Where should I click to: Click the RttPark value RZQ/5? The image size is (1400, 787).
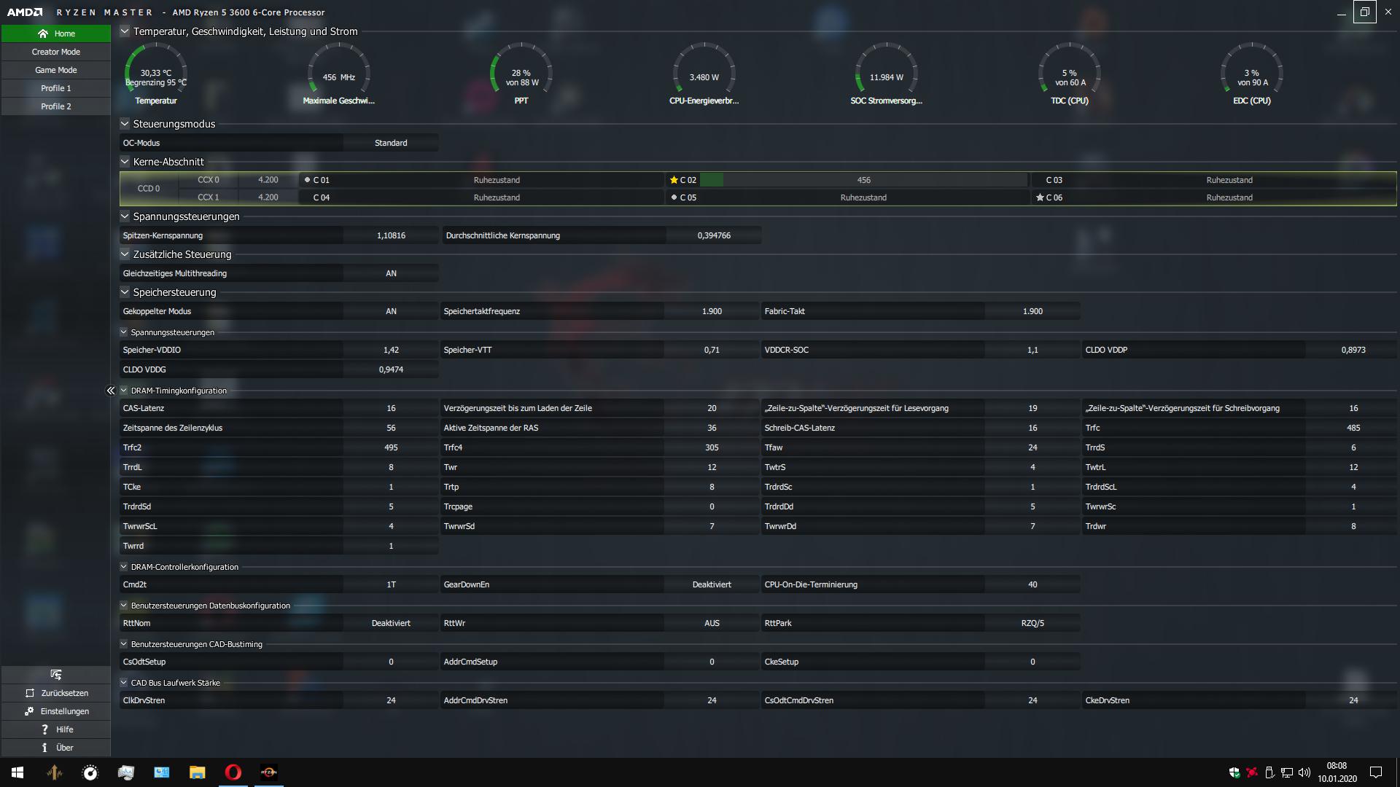point(1032,623)
